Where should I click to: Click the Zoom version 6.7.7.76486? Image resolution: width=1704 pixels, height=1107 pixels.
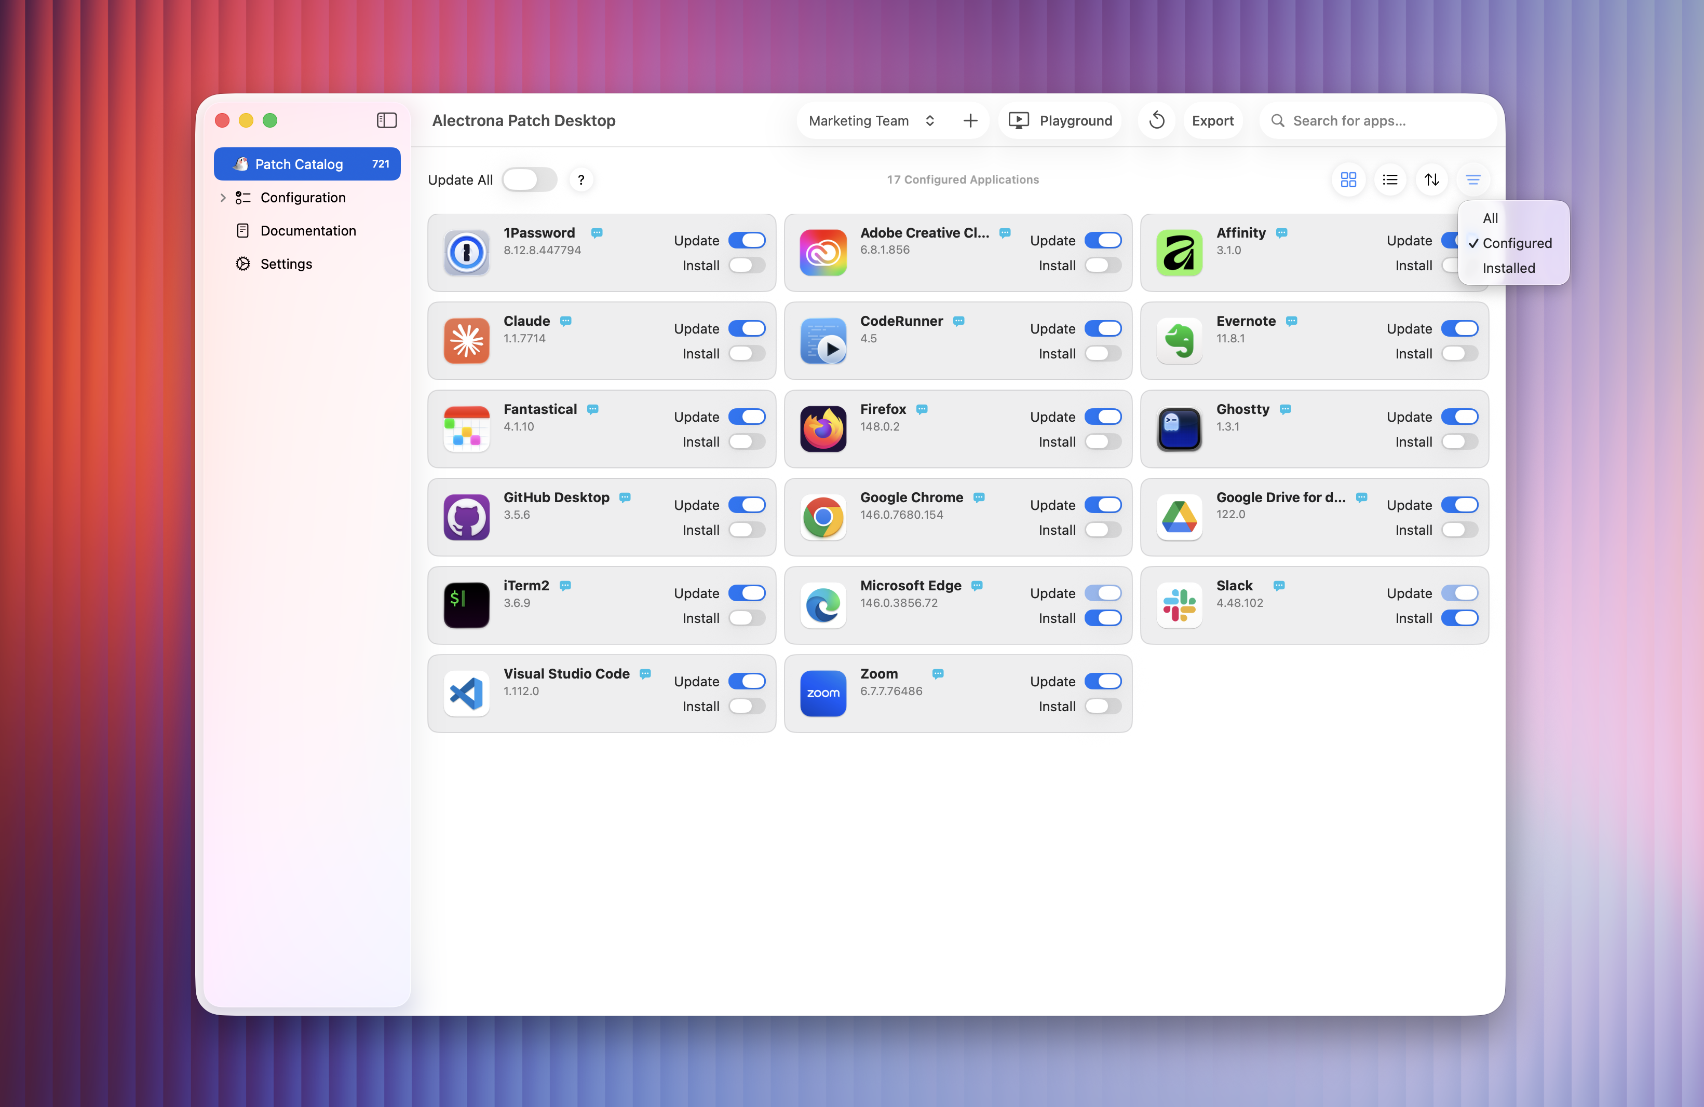pyautogui.click(x=890, y=691)
